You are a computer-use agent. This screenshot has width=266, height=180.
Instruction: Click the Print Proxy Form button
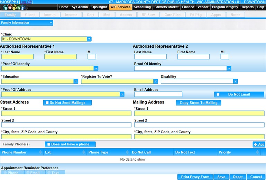click(195, 177)
